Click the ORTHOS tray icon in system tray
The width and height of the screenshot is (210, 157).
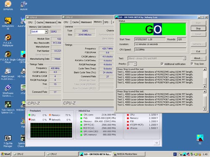(x=184, y=154)
